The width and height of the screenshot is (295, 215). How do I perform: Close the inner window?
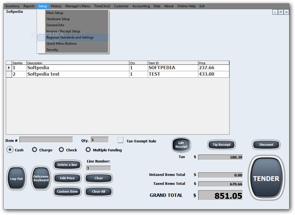click(x=286, y=12)
